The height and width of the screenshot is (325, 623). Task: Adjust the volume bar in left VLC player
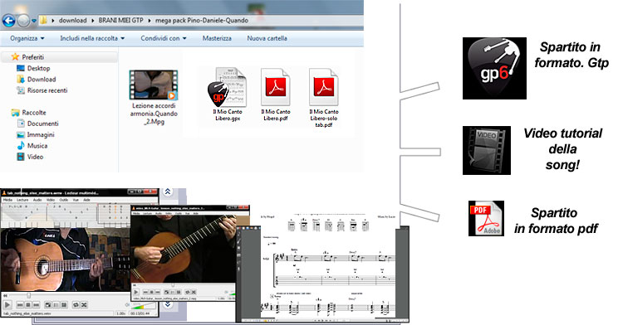pos(144,307)
